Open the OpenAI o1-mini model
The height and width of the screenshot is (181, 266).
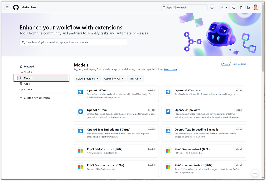coord(116,113)
